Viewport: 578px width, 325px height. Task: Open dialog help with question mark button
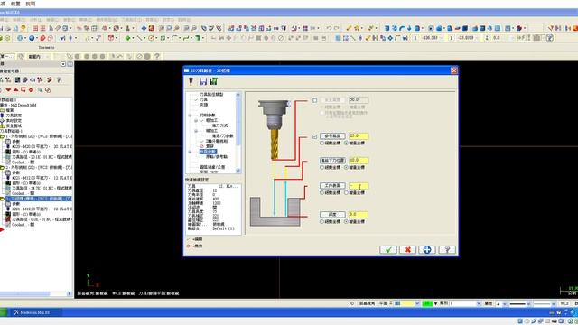coord(447,250)
